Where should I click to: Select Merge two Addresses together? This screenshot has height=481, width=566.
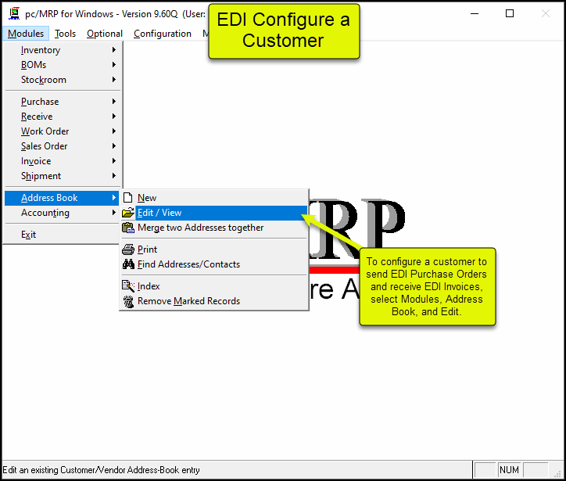[x=214, y=228]
